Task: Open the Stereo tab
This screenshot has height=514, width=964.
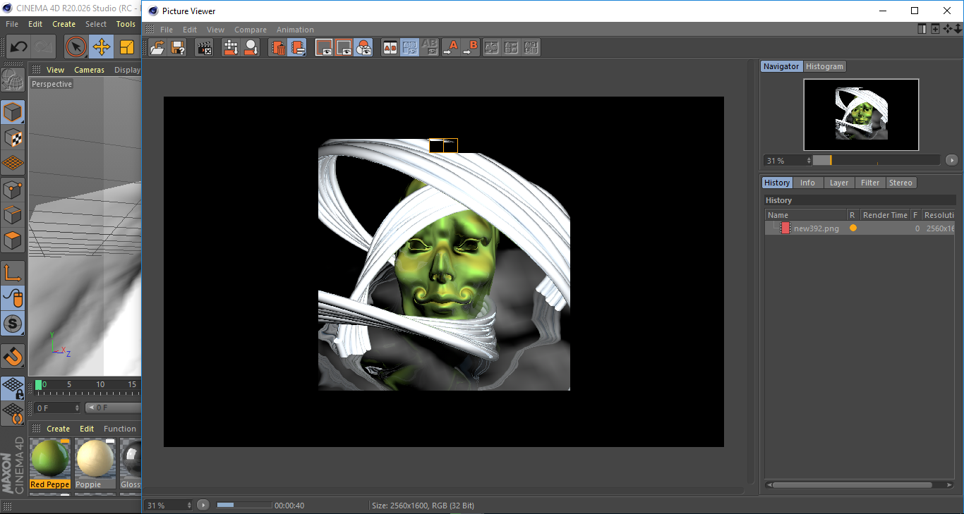Action: click(900, 183)
